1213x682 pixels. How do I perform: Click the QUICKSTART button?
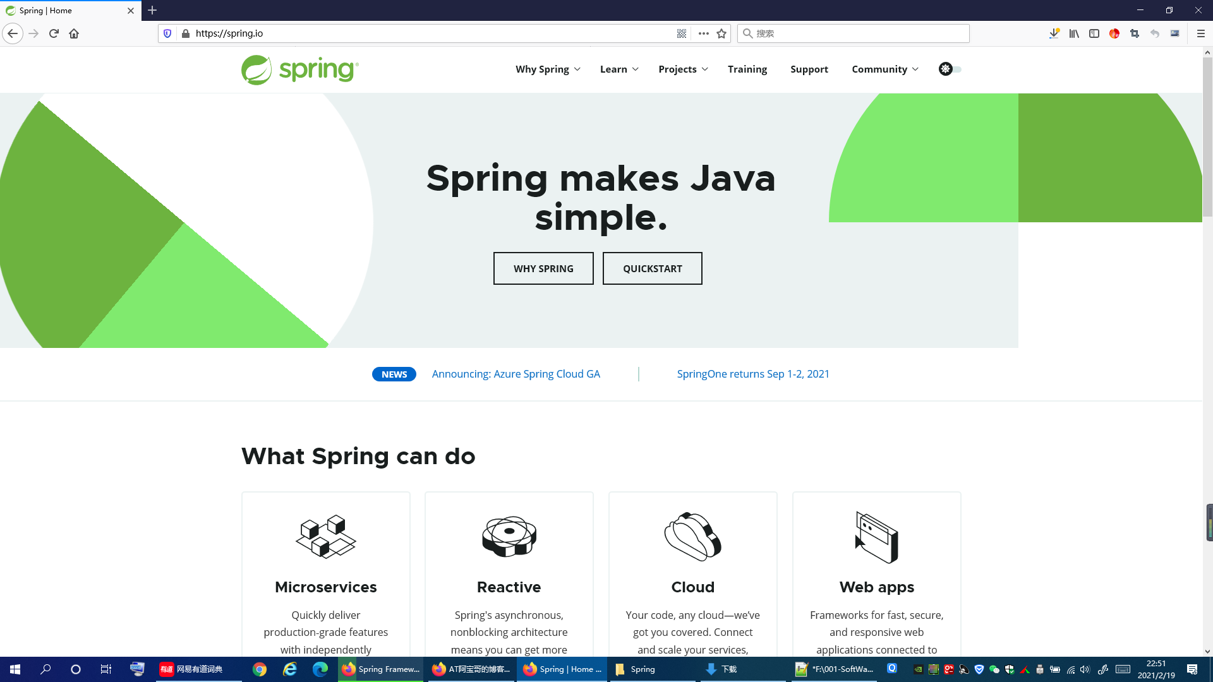coord(652,268)
